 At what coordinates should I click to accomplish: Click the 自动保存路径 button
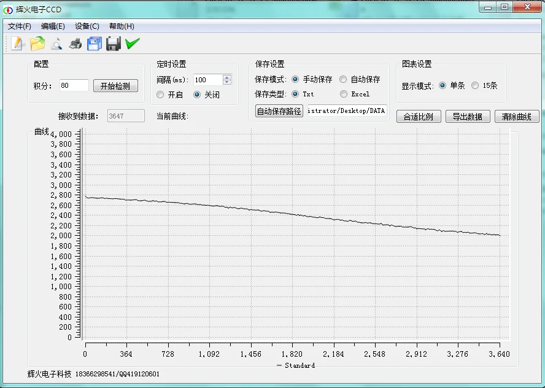point(279,111)
